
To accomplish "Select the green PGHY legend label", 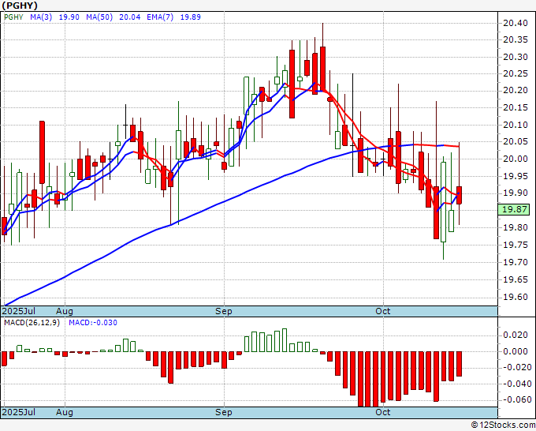I will 13,17.
